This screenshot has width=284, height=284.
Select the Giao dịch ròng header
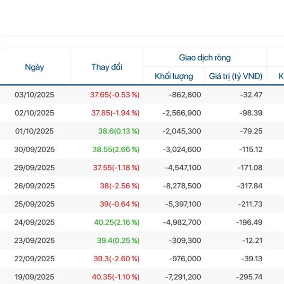click(204, 58)
